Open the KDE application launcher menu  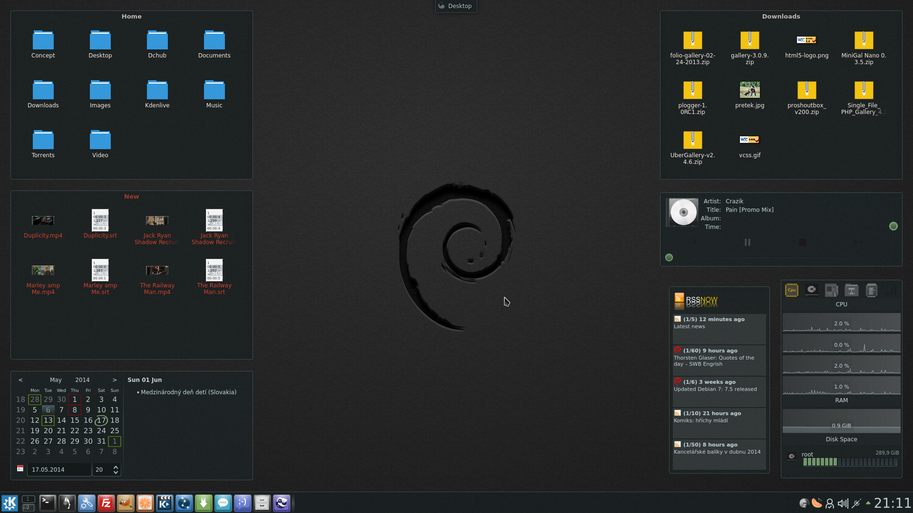click(10, 503)
